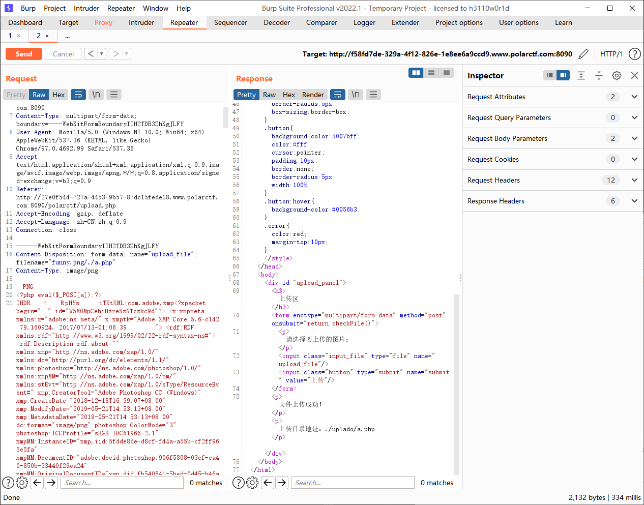Jump to next request search match

click(51, 483)
